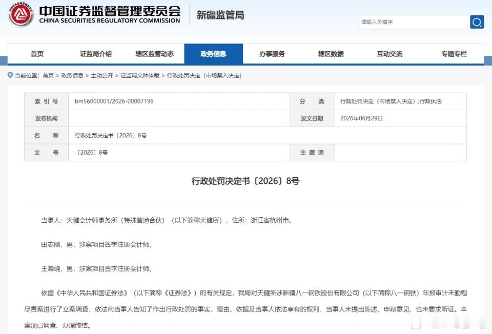Open 行政处罚决定（市场禁入决定）breadcrumb link

pyautogui.click(x=204, y=76)
